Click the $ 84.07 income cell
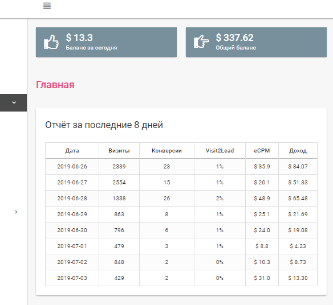Screen dimensions: 333x305 (x=298, y=167)
